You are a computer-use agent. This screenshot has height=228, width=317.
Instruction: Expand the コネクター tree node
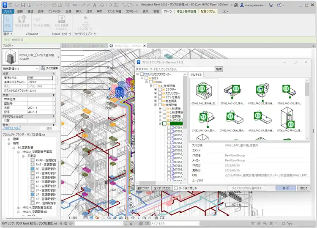[x=156, y=89]
